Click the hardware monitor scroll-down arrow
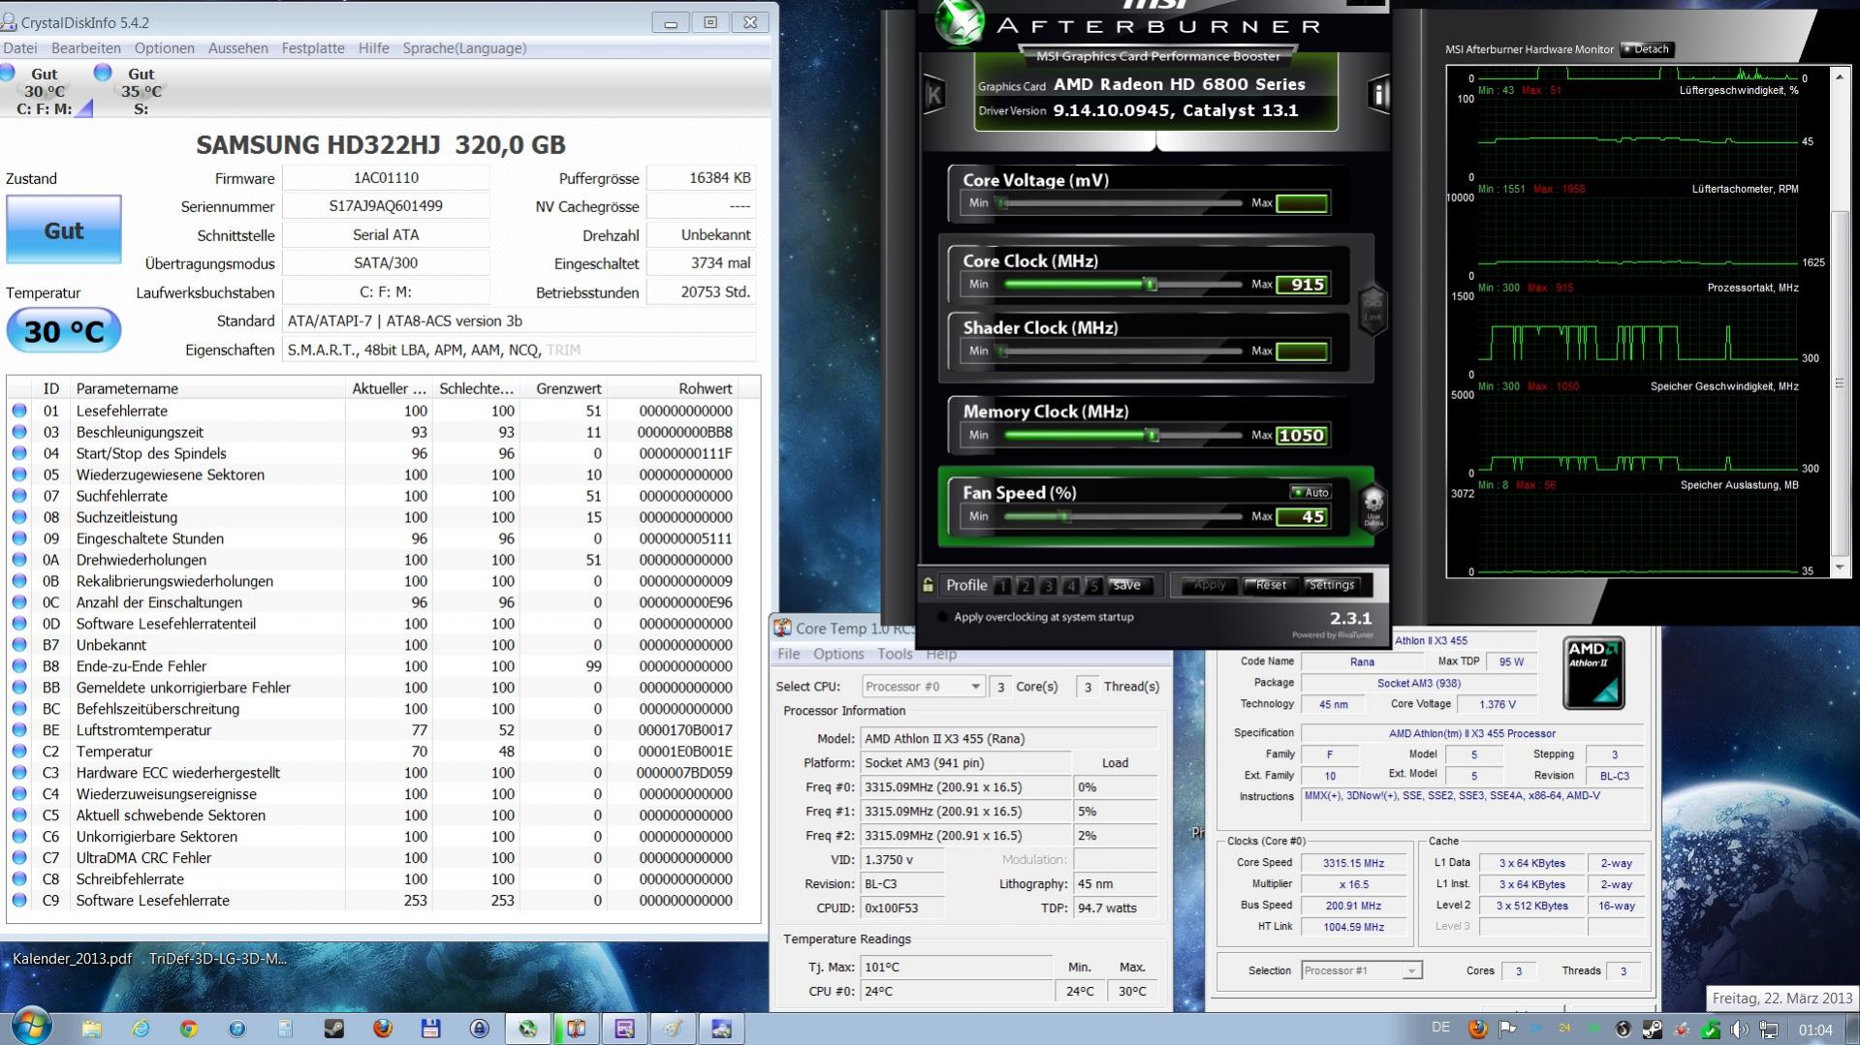Image resolution: width=1860 pixels, height=1045 pixels. (x=1840, y=568)
